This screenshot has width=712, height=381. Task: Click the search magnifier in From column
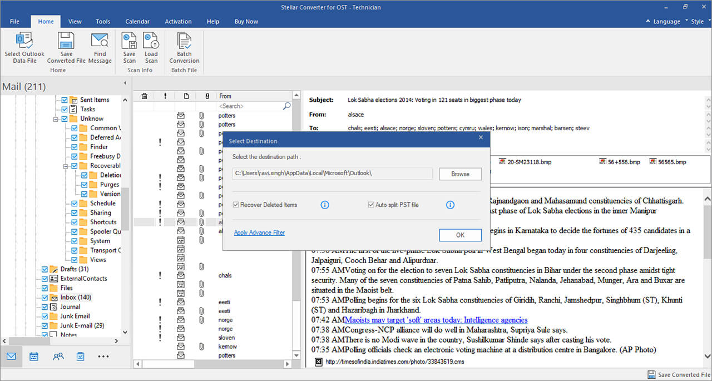[287, 106]
